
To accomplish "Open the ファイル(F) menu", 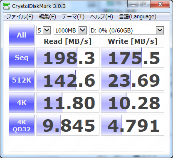I will click(x=20, y=17).
